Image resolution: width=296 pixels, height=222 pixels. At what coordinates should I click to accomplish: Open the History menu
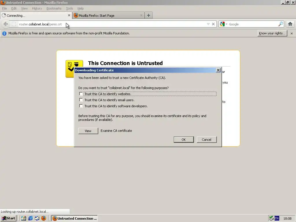[x=37, y=8]
